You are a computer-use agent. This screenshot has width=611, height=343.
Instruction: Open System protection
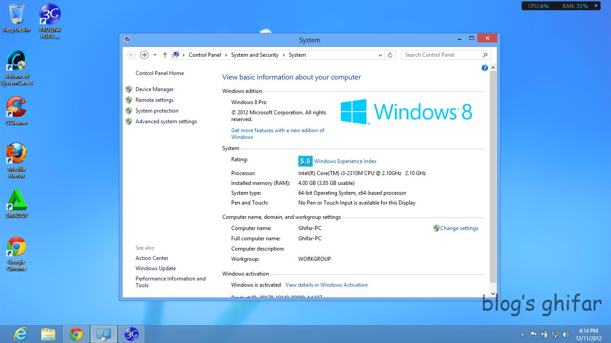click(x=157, y=111)
